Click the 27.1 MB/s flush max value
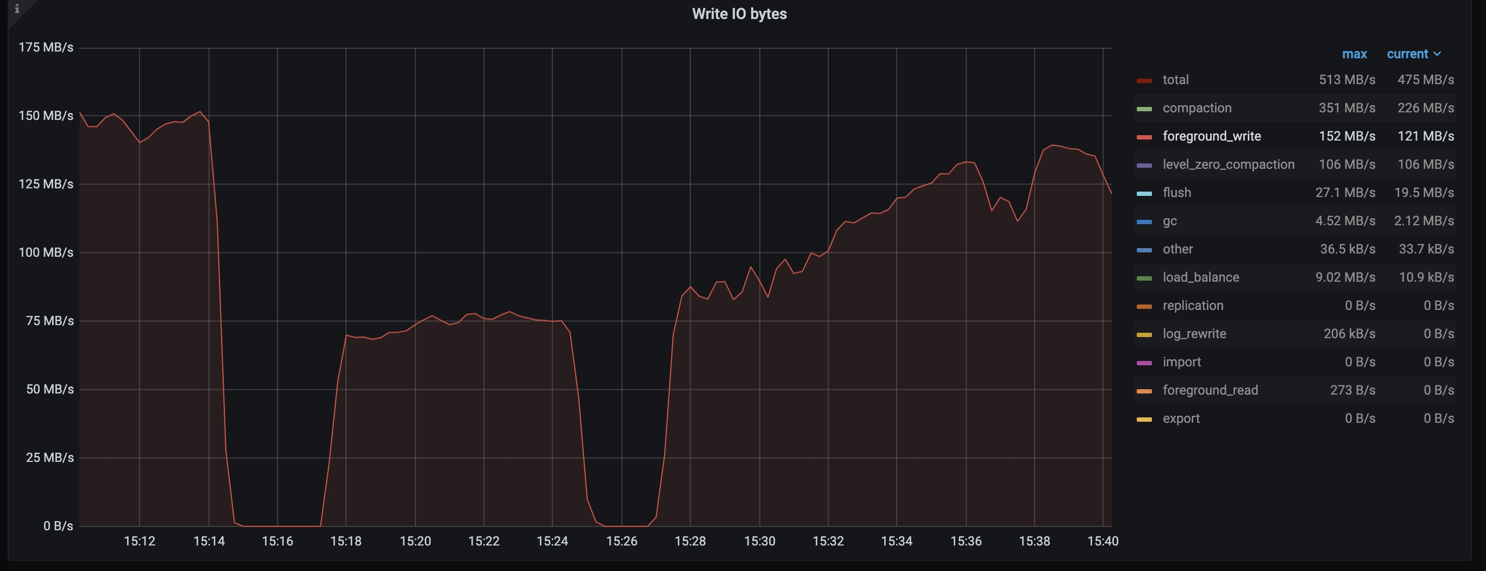 (x=1345, y=193)
